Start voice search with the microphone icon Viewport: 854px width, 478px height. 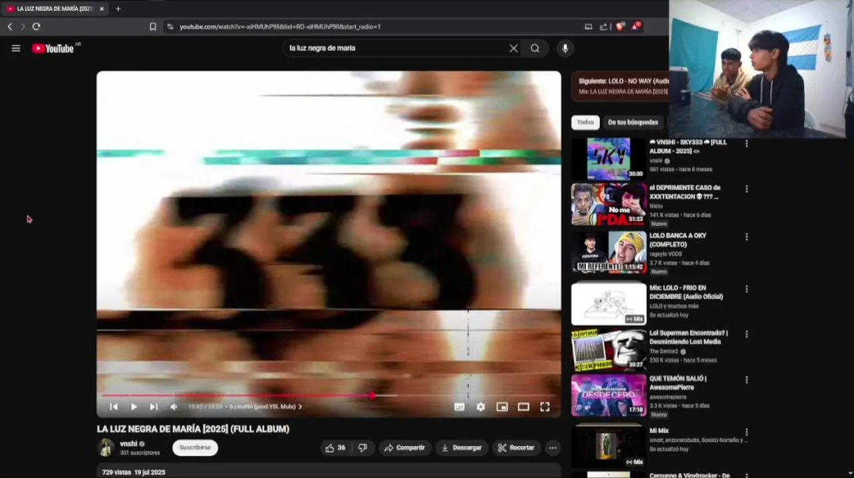[565, 48]
